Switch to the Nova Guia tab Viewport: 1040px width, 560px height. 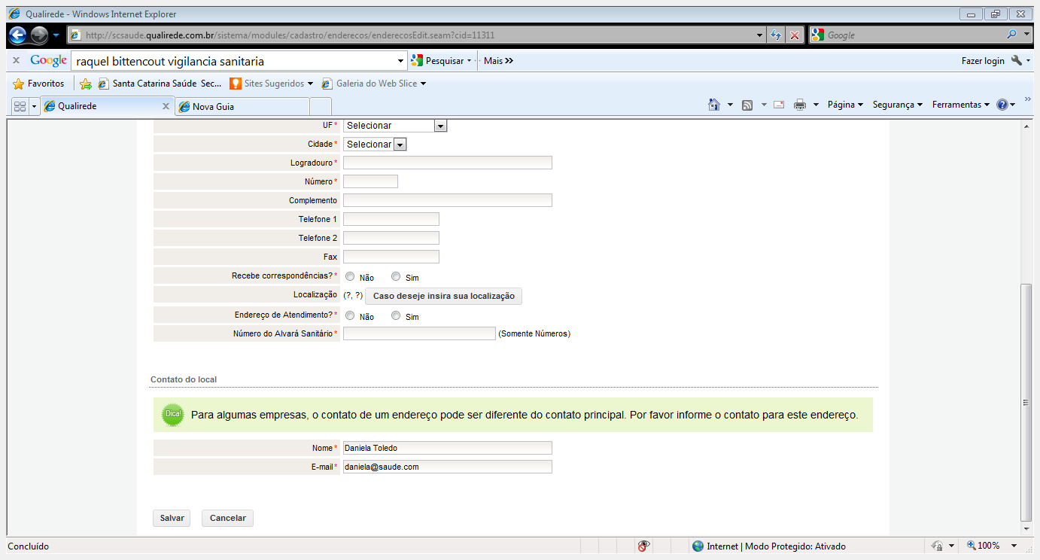(242, 106)
